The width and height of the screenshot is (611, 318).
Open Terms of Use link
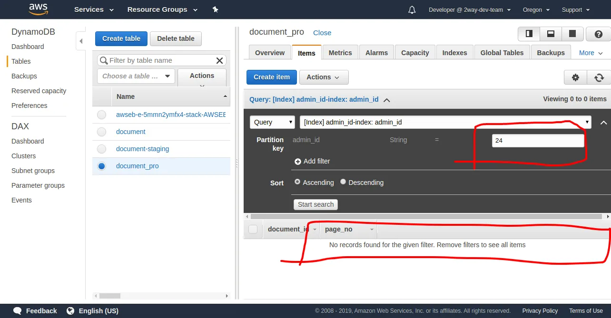[x=586, y=311]
